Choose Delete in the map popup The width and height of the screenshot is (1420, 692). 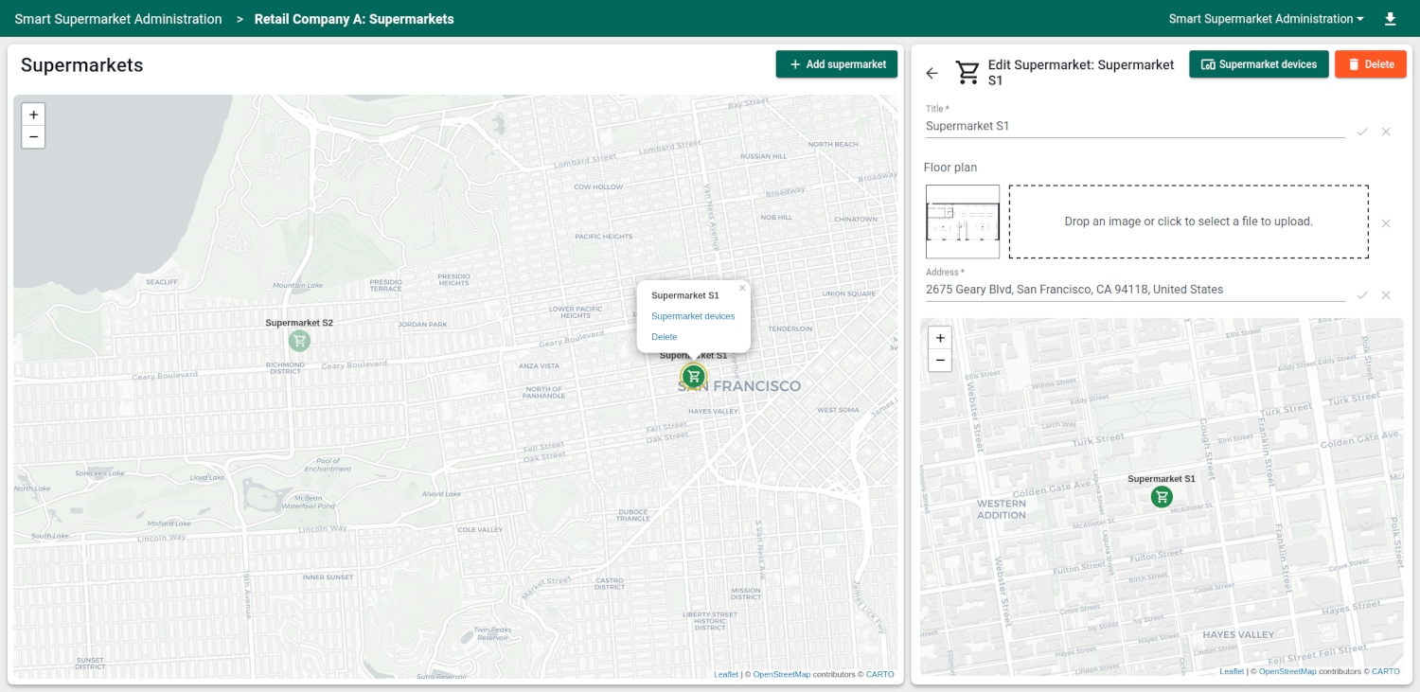(x=665, y=337)
